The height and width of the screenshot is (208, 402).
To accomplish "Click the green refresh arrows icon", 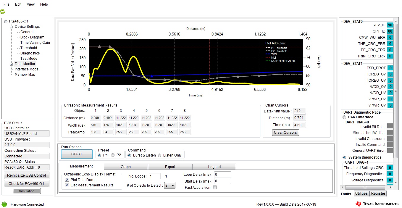I will tap(3, 11).
